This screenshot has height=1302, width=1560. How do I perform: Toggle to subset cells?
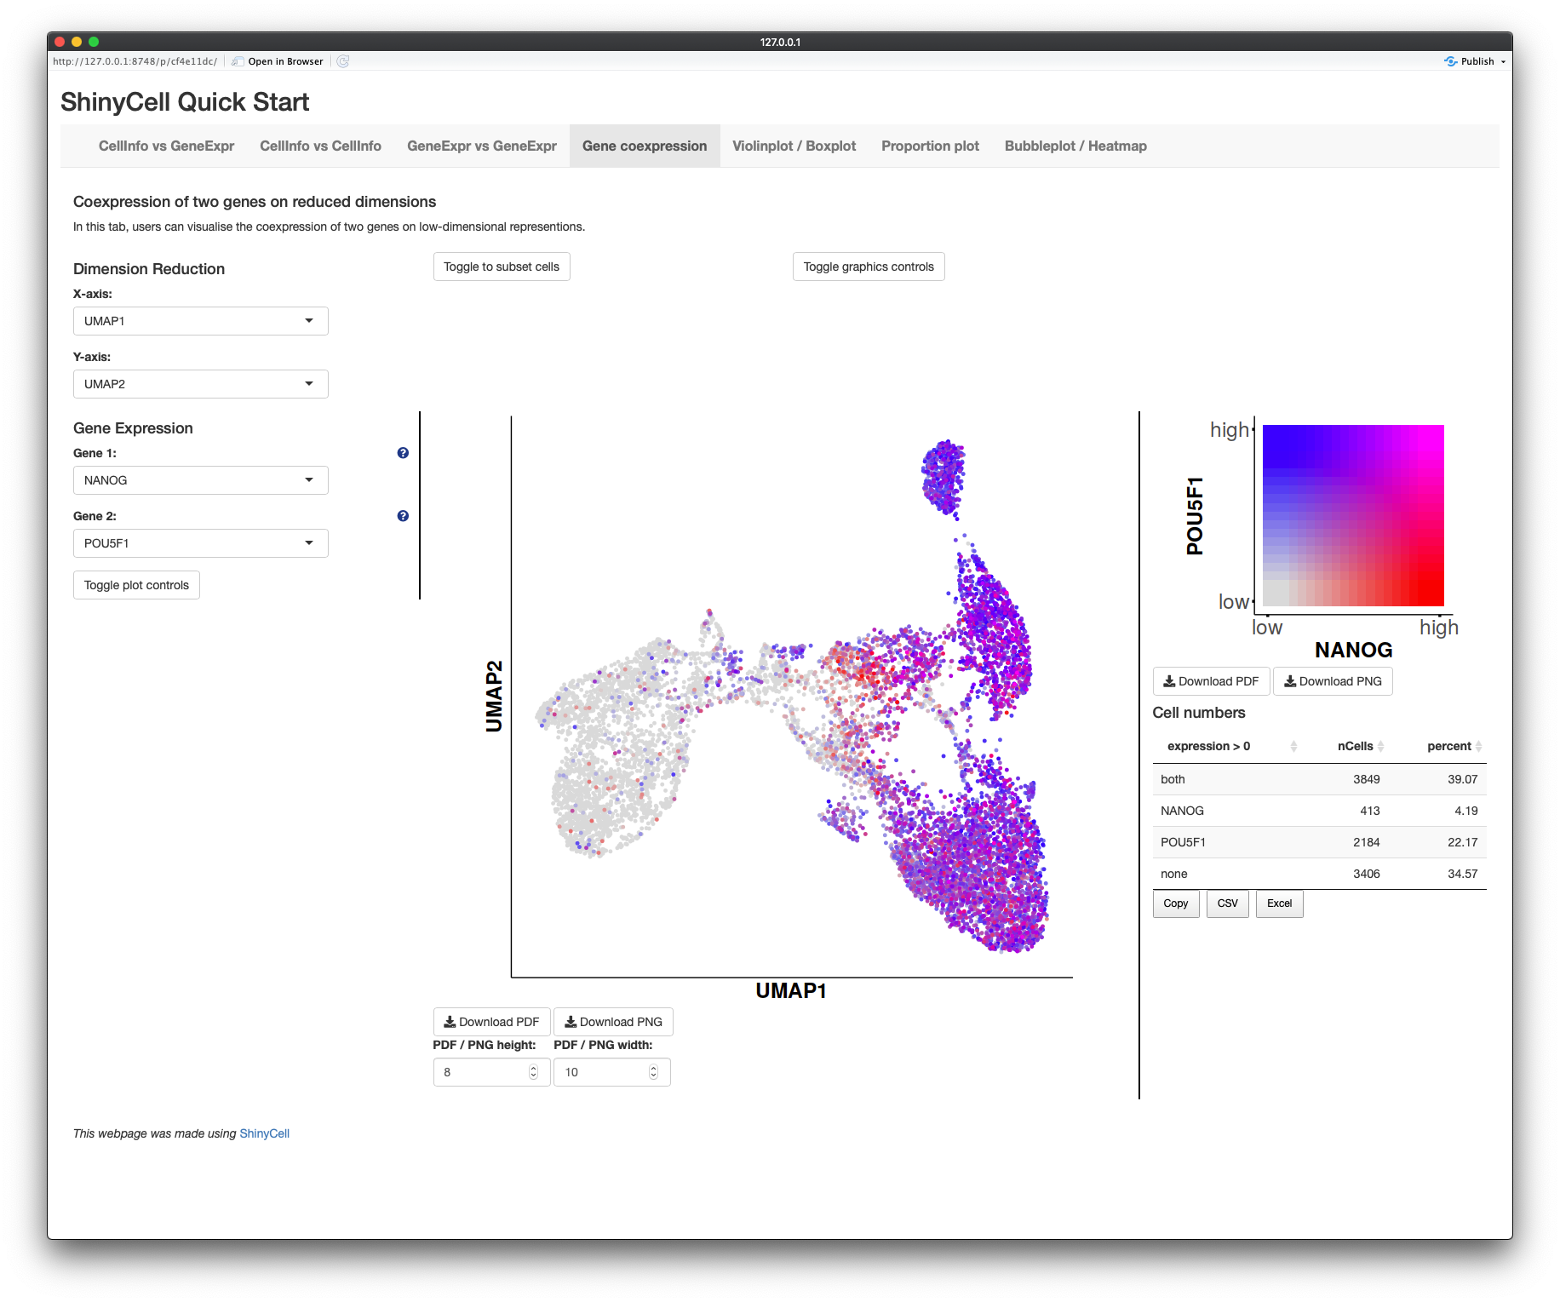point(502,267)
